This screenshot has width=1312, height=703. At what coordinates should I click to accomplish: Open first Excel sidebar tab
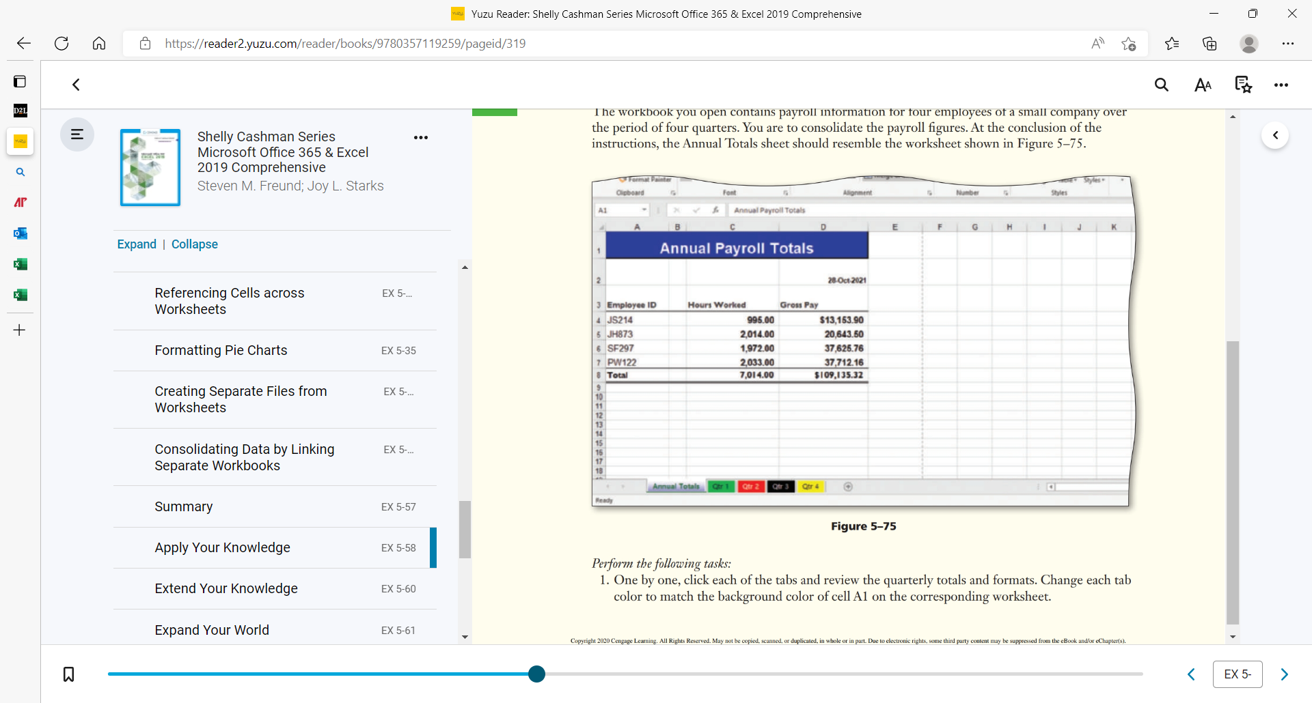(20, 264)
